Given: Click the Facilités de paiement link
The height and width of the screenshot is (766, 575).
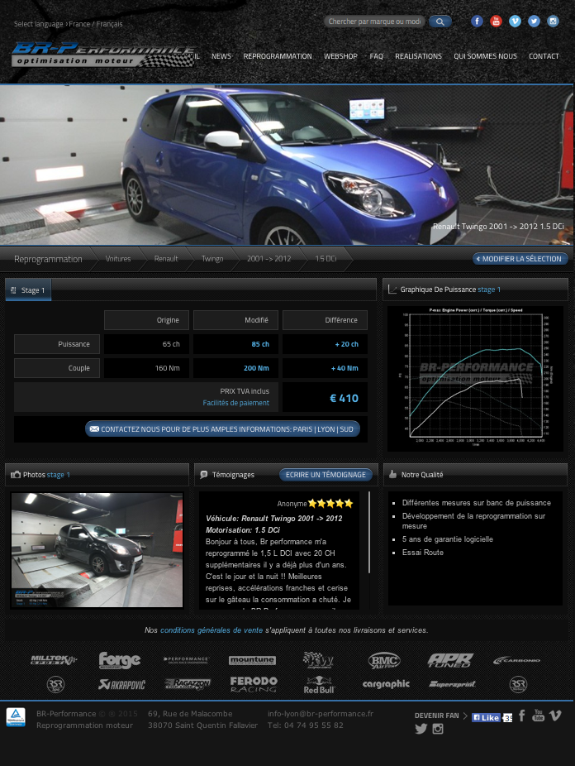Looking at the screenshot, I should (x=236, y=403).
